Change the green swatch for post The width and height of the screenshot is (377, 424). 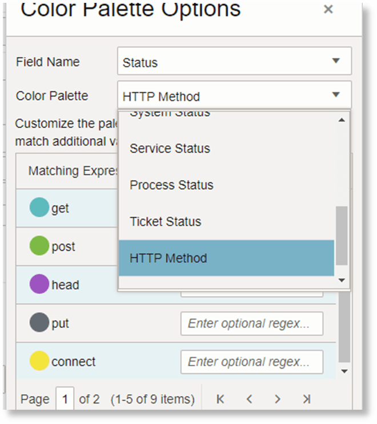39,246
